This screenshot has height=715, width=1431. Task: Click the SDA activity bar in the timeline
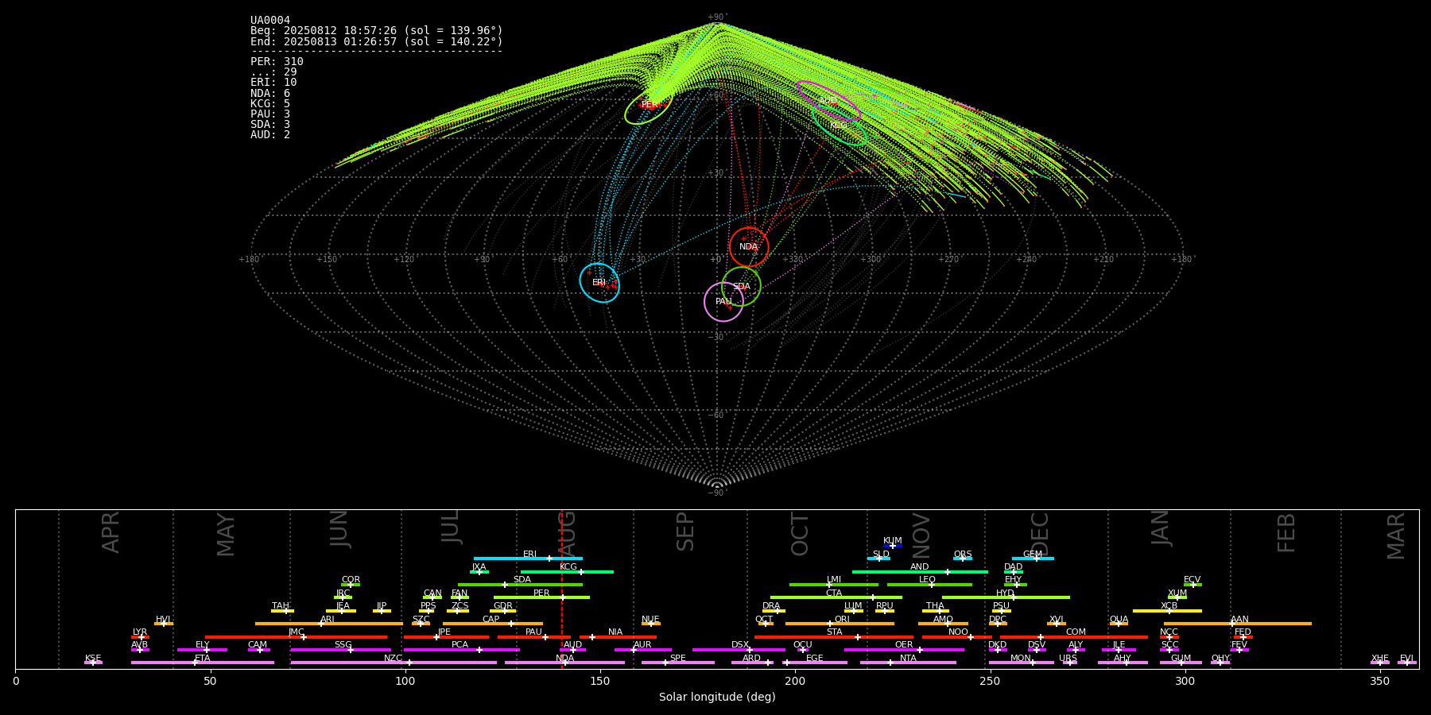coord(520,585)
